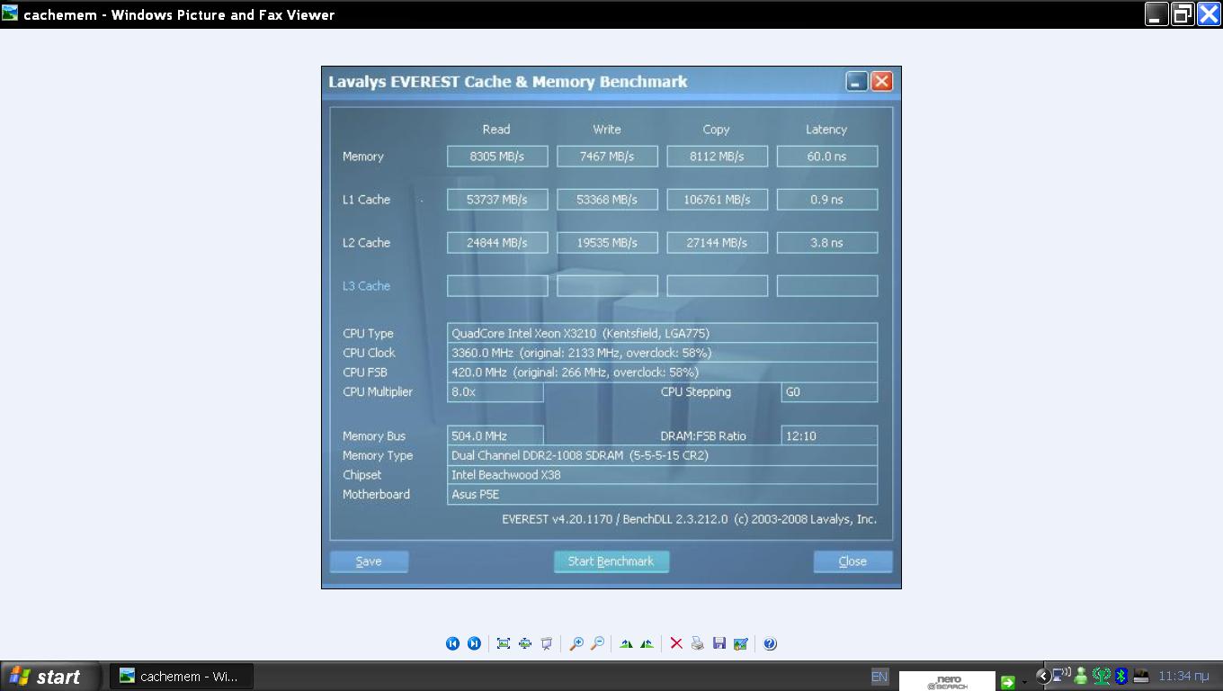Click the L2 Cache Copy value 27144 MB/s
Viewport: 1223px width, 691px height.
(717, 243)
